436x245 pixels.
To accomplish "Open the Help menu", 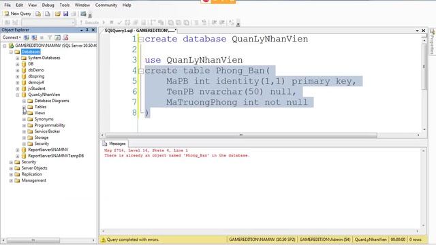I will (x=127, y=5).
